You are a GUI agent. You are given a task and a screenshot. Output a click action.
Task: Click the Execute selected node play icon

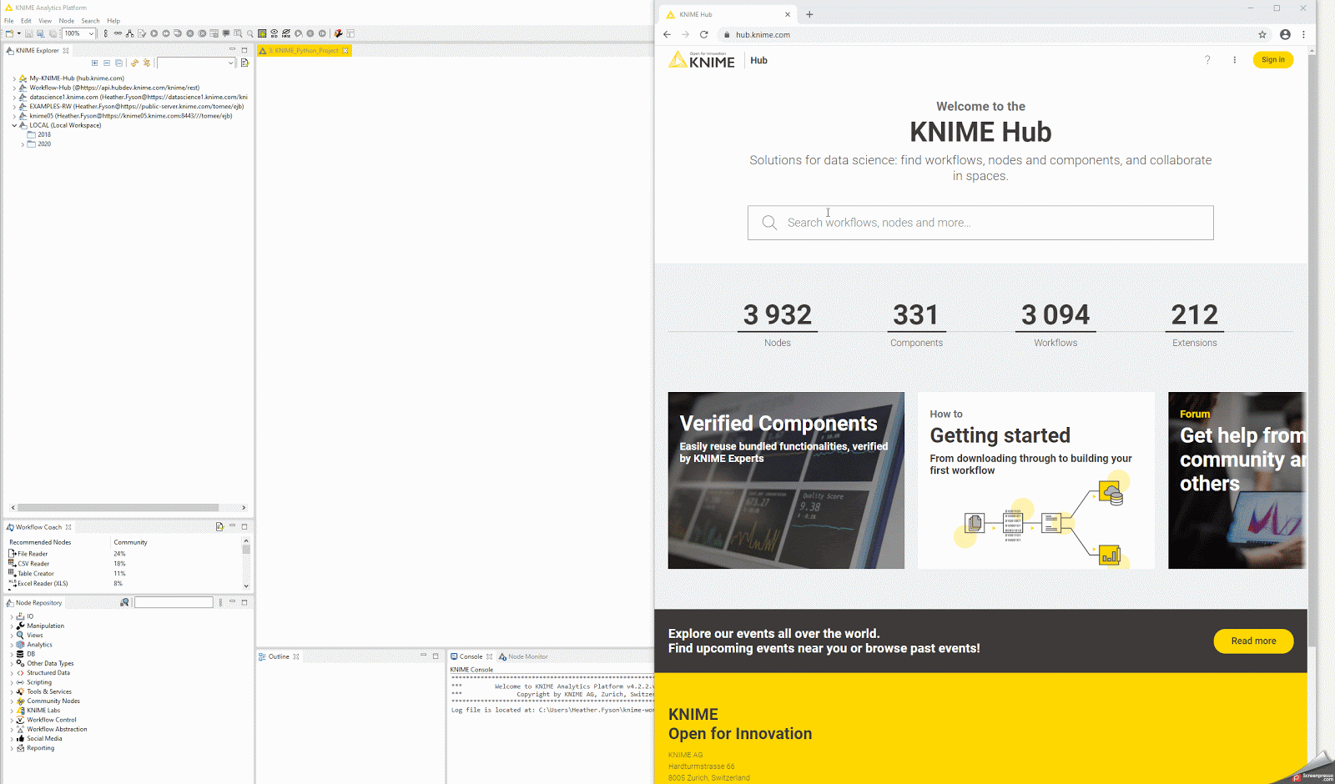pos(154,33)
